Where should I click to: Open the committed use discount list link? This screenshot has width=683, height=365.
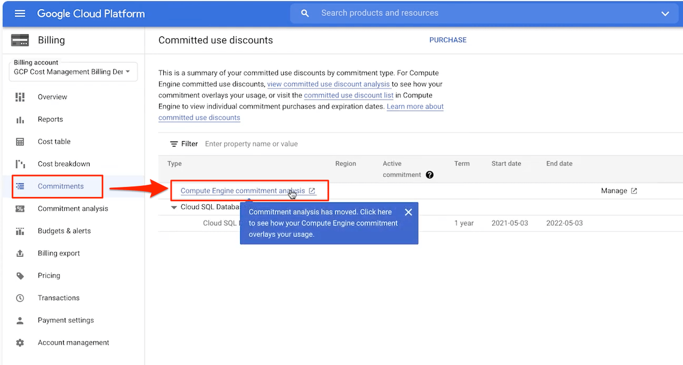[x=348, y=96]
